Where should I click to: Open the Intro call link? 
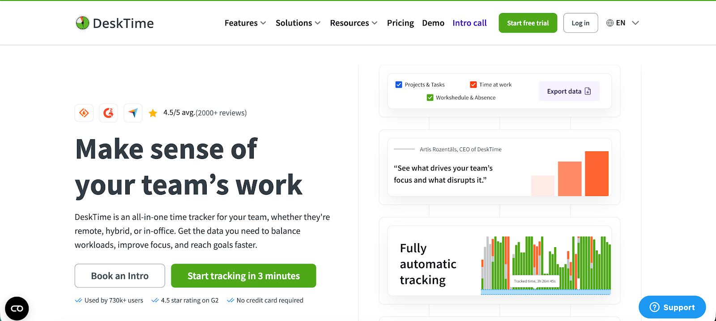click(469, 23)
